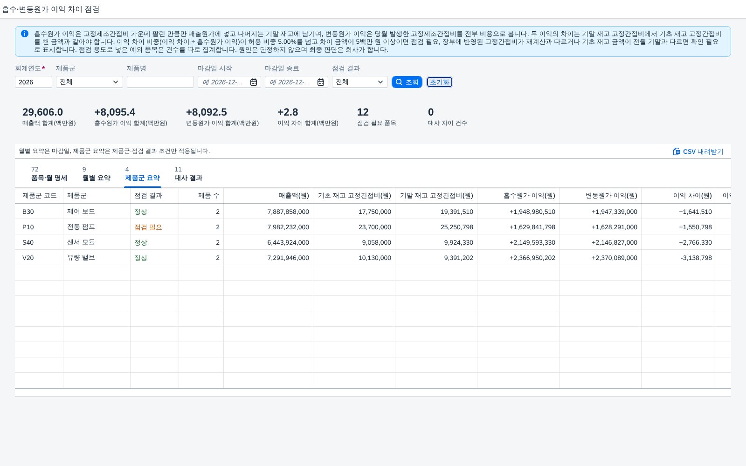The height and width of the screenshot is (466, 746).
Task: Focus the 마감일 종료 date input
Action: (x=291, y=82)
